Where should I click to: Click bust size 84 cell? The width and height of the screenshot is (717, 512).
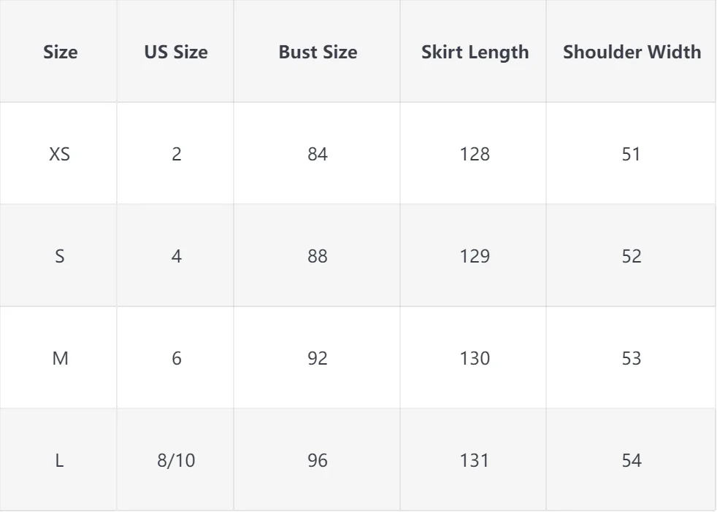click(x=318, y=155)
